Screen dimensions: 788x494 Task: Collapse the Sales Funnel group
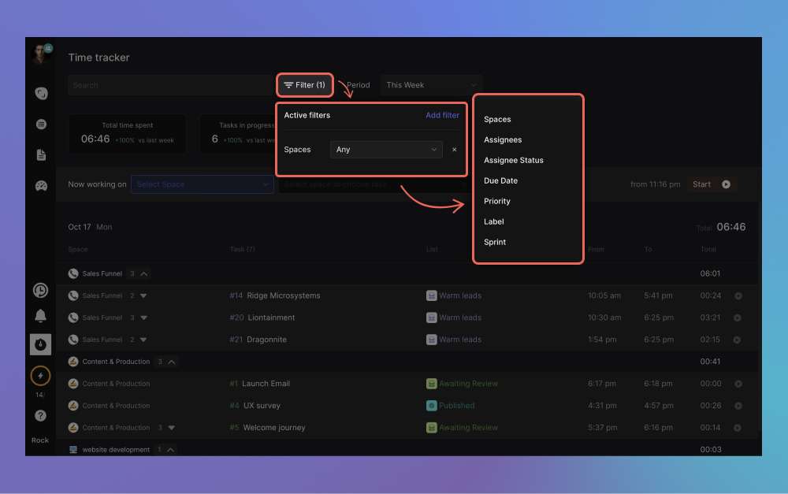144,274
